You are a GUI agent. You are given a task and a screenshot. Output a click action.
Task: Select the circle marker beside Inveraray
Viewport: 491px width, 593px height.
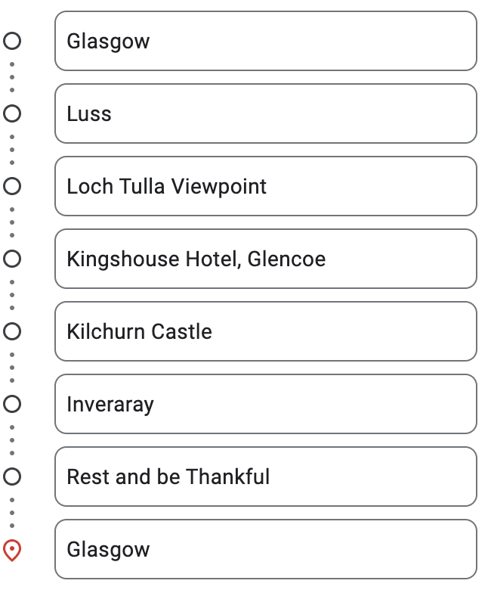coord(12,404)
